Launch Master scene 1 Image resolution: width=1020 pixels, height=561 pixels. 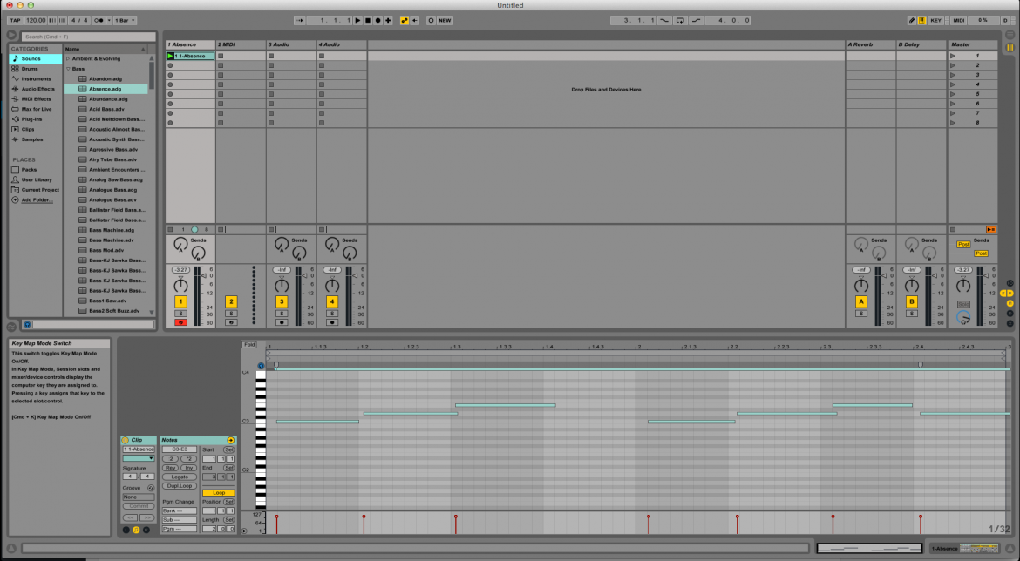953,56
